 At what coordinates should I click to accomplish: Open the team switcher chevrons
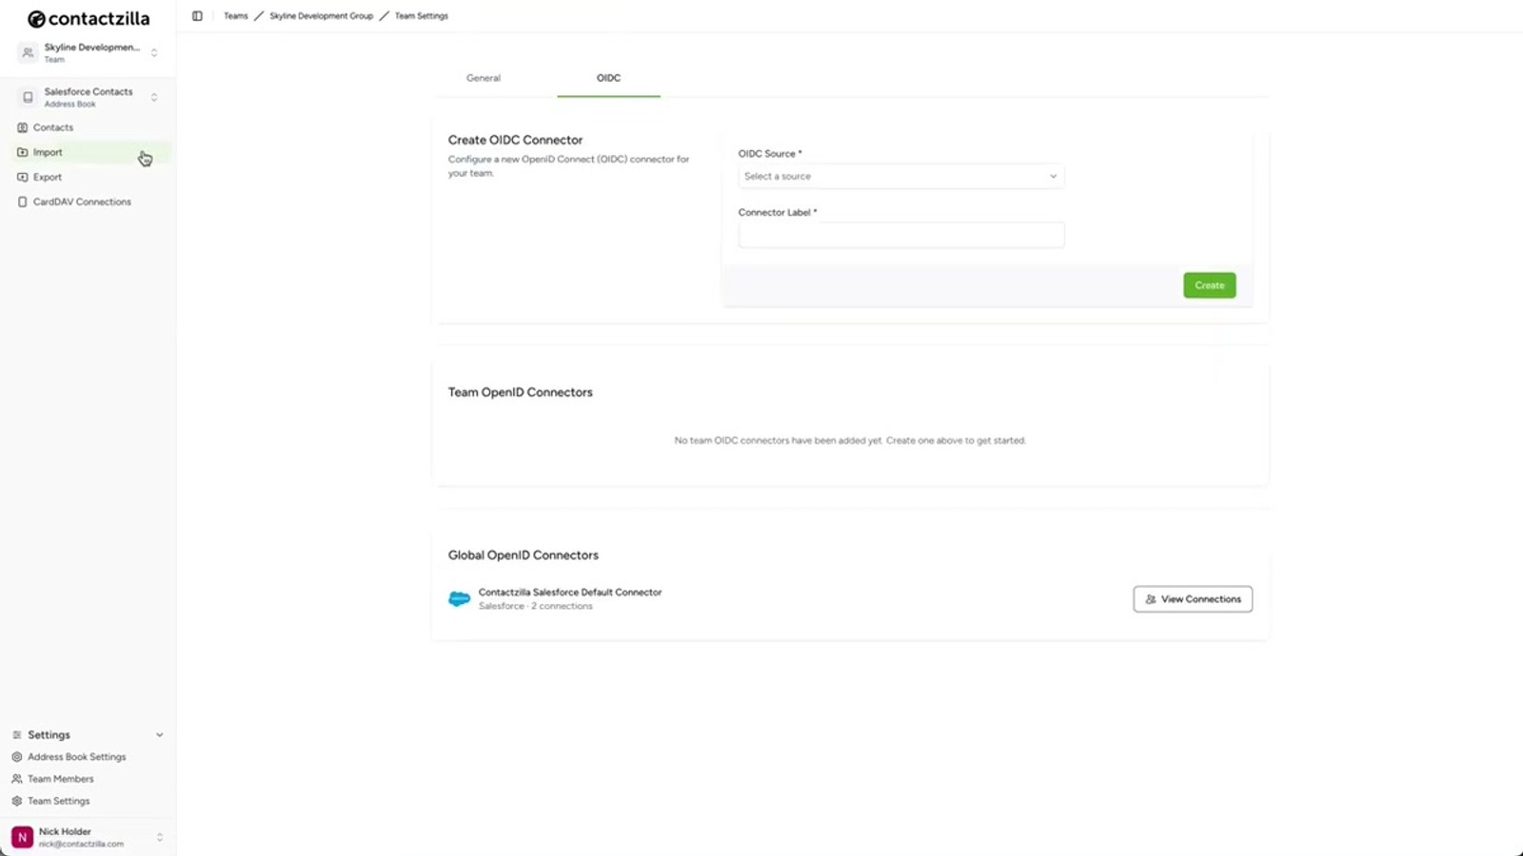pyautogui.click(x=154, y=52)
